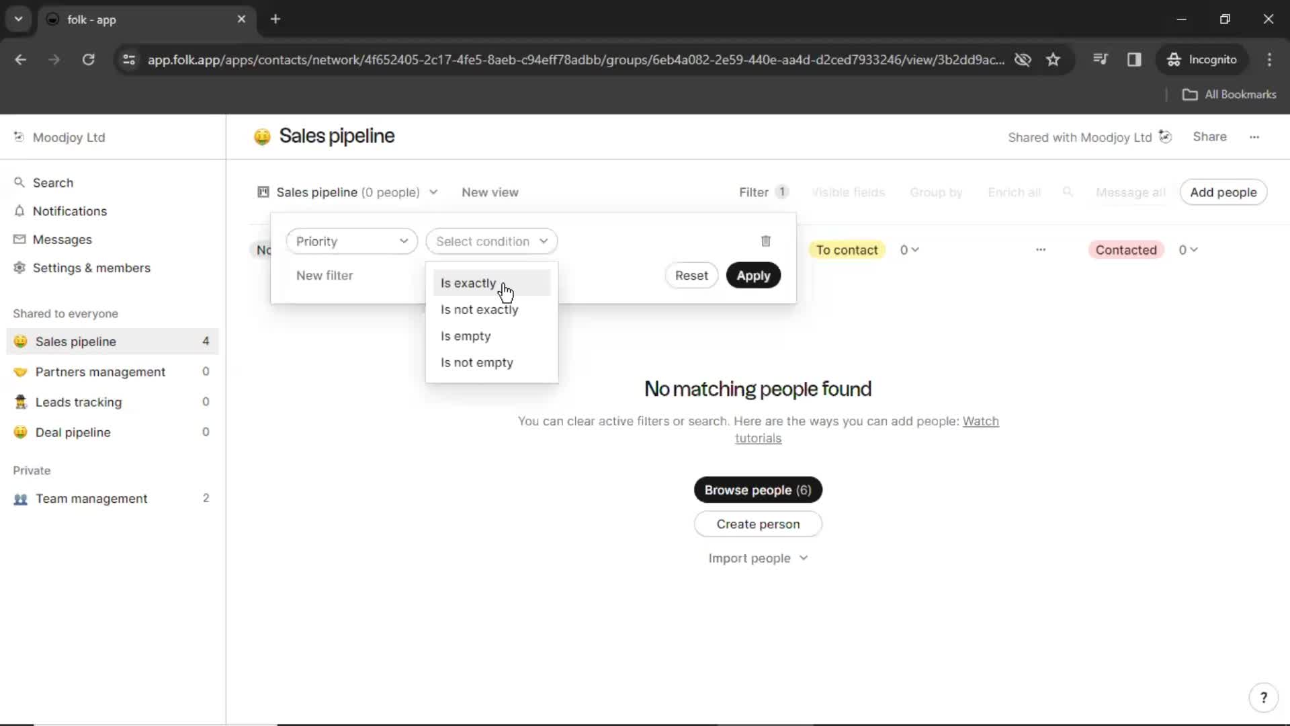Open the Select condition dropdown

pyautogui.click(x=491, y=241)
